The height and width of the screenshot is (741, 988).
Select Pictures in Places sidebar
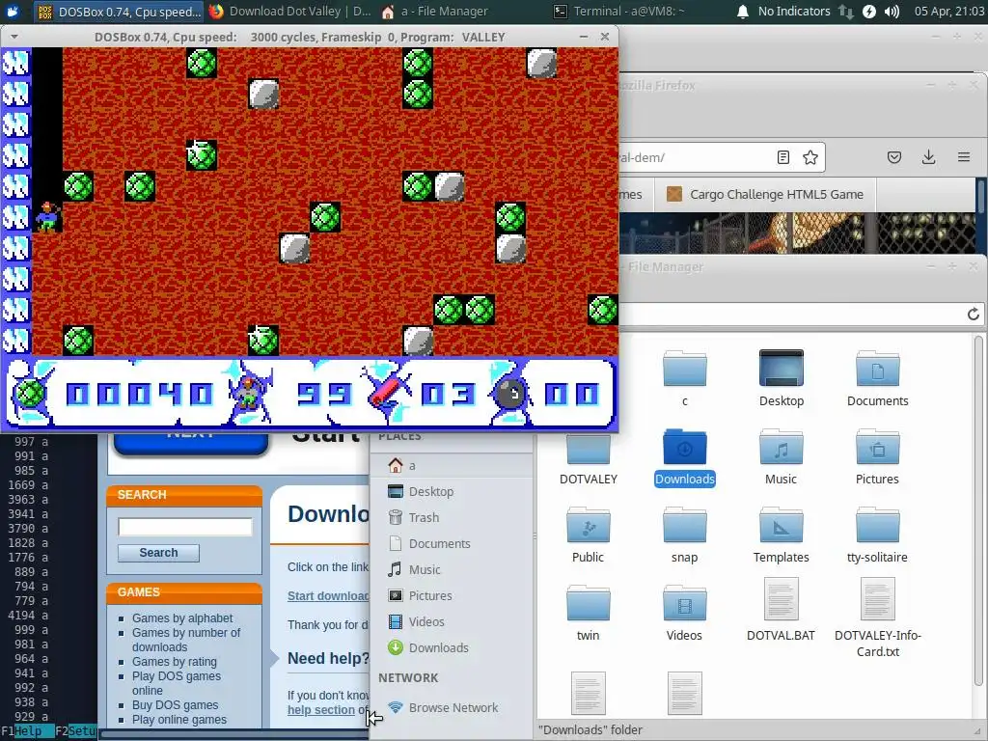(x=452, y=595)
